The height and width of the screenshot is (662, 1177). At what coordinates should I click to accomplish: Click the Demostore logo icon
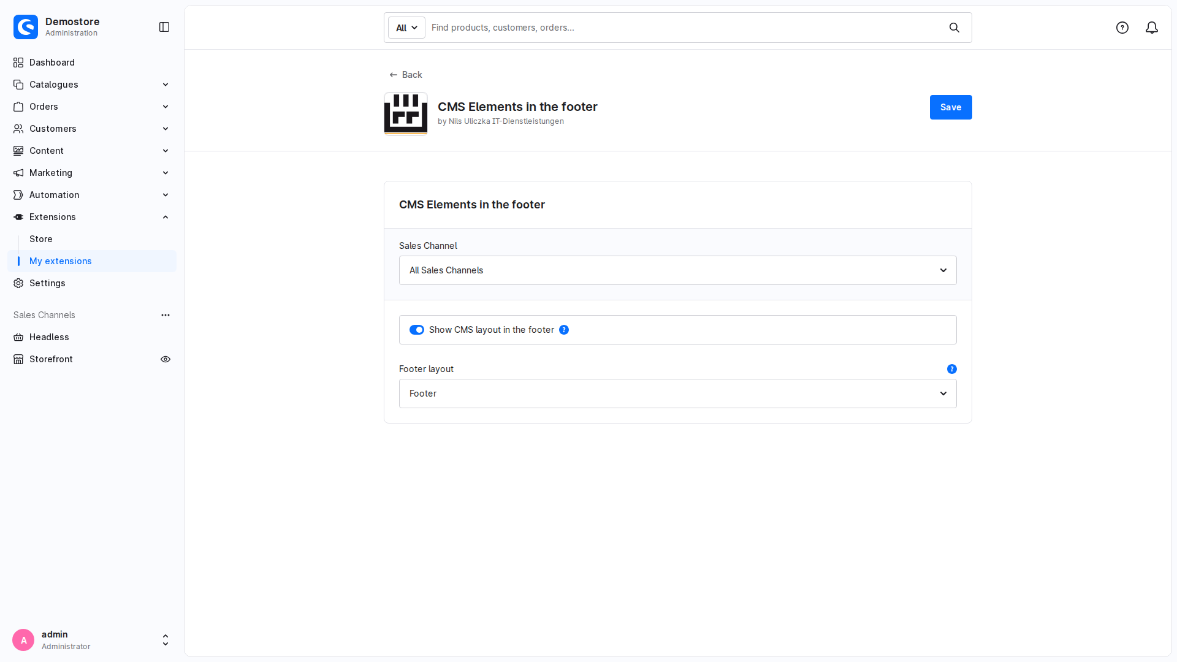pos(26,27)
